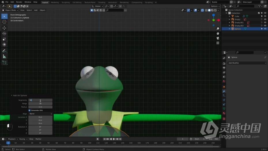The image size is (268, 151).
Task: Open the Object Constraints properties tab
Action: [x=224, y=105]
